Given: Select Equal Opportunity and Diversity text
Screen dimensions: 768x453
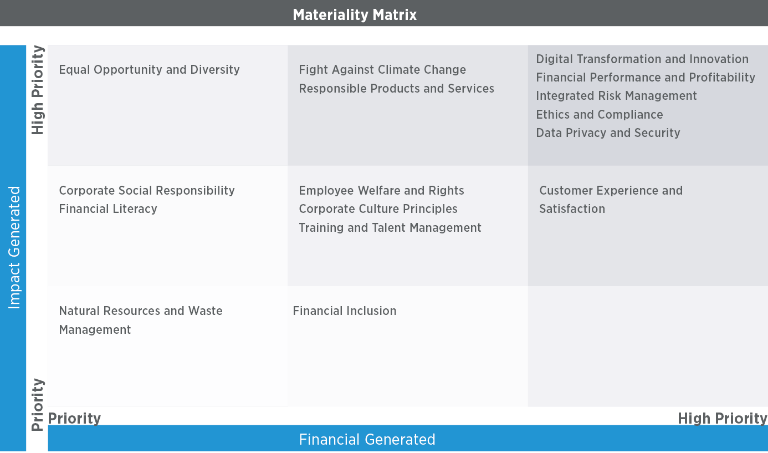Looking at the screenshot, I should point(149,70).
